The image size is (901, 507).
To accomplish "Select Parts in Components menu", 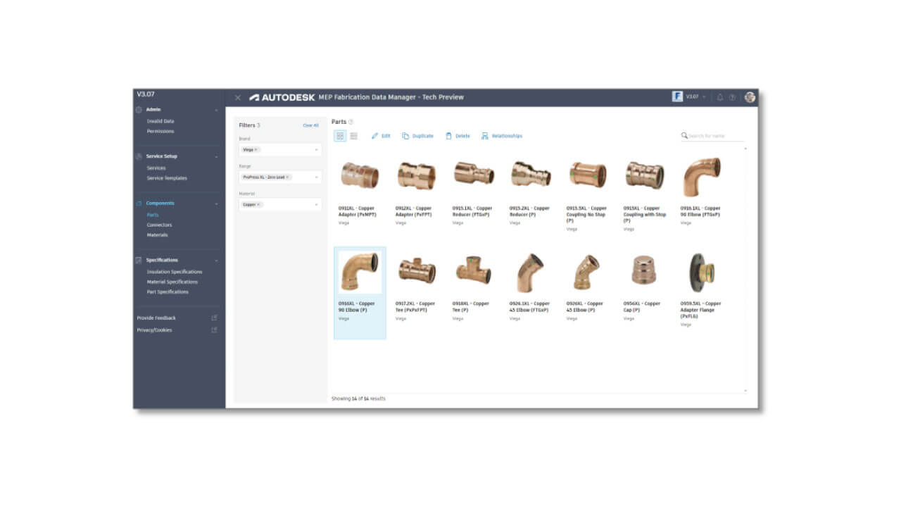I will pos(153,215).
